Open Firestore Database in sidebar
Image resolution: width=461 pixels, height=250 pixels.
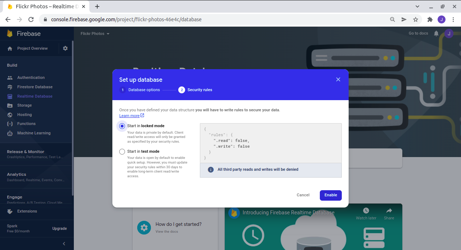point(35,87)
